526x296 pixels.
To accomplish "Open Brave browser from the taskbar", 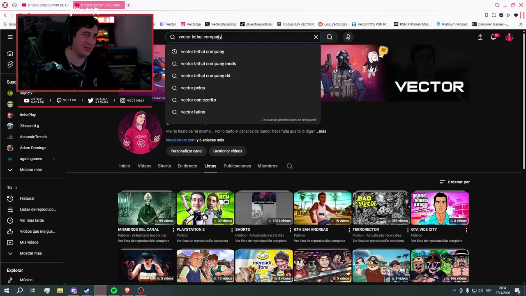I will [127, 291].
